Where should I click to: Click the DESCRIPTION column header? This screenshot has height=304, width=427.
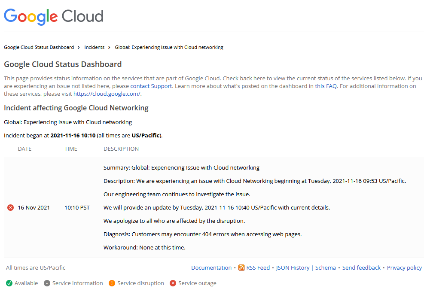coord(121,149)
